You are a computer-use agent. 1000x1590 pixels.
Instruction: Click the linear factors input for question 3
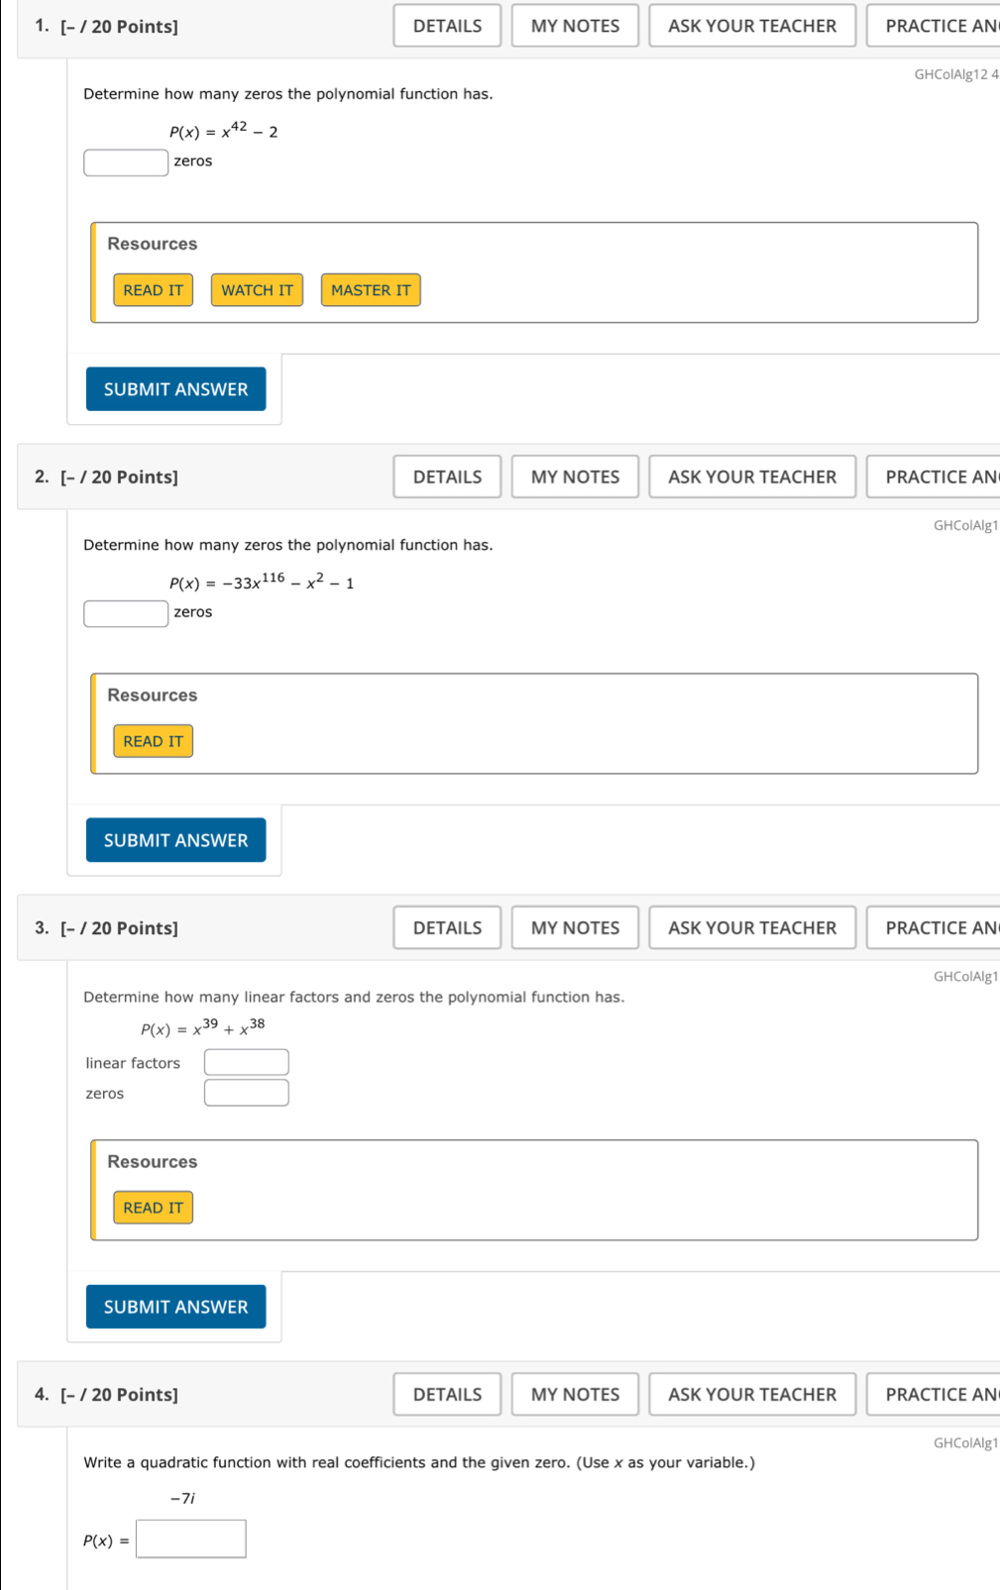[x=246, y=1061]
